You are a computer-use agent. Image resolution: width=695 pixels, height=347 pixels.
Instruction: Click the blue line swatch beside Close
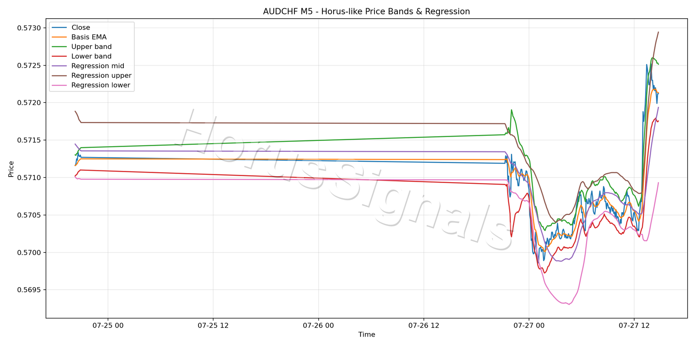click(59, 27)
